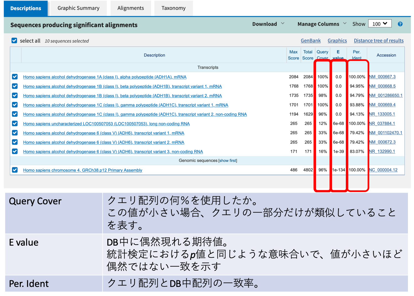Click the GenBank link
The height and width of the screenshot is (296, 414).
310,41
